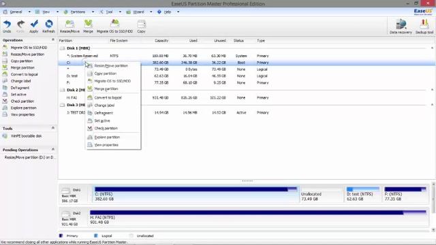Collapse the Operations panel section
Viewport: 436px width, 245px height.
[x=53, y=40]
